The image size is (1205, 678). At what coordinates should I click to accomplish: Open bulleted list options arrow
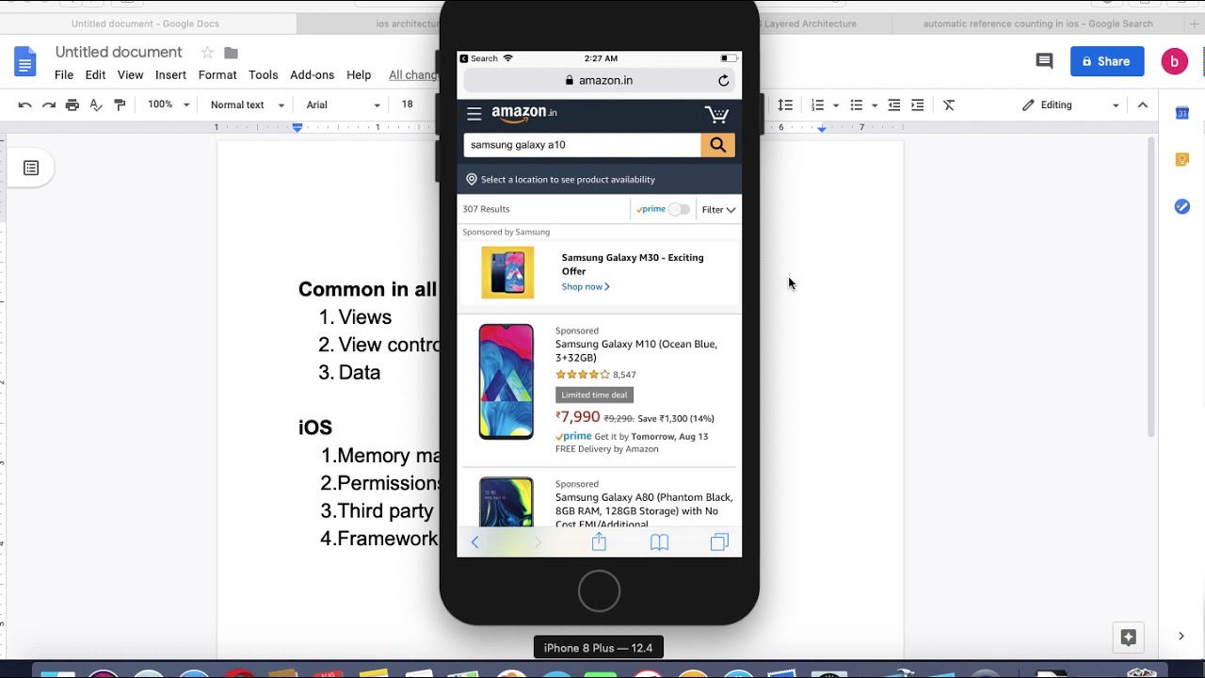tap(875, 105)
